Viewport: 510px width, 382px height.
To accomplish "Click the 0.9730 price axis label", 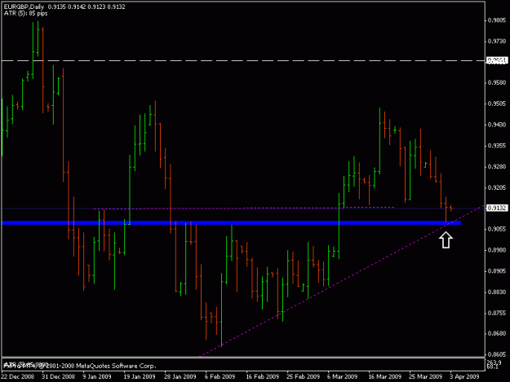I will [x=497, y=42].
